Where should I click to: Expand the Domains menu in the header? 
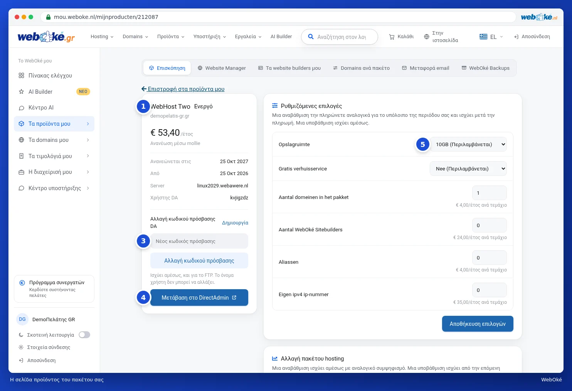(x=135, y=37)
